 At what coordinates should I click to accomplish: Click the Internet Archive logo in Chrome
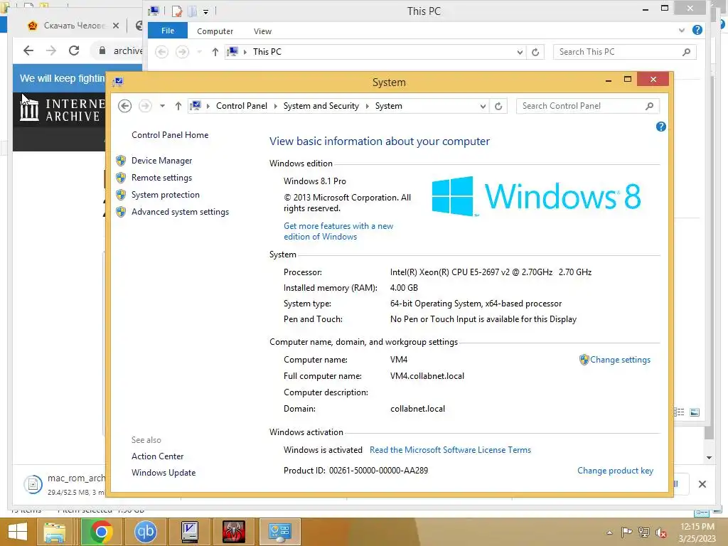[63, 109]
